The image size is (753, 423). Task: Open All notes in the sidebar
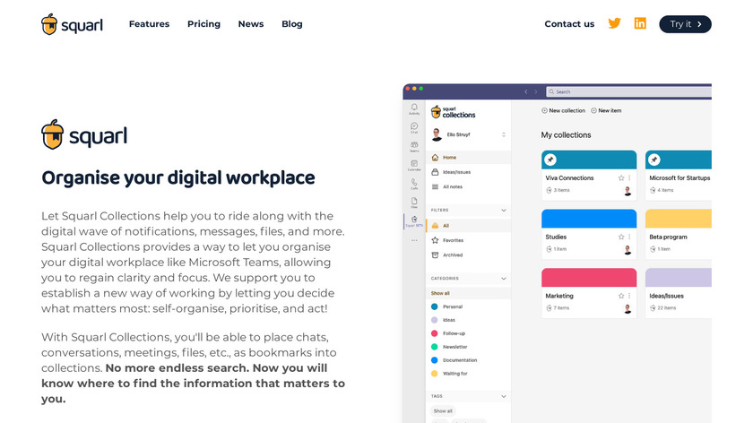pyautogui.click(x=468, y=186)
